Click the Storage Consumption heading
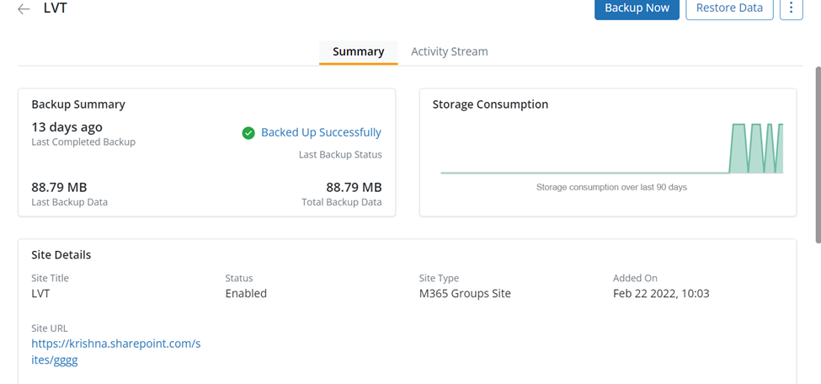The width and height of the screenshot is (821, 384). click(490, 104)
